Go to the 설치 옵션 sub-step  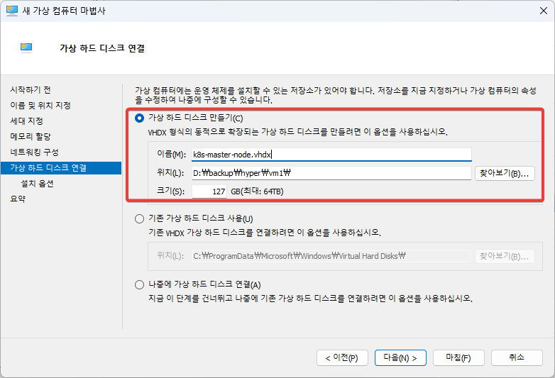38,184
